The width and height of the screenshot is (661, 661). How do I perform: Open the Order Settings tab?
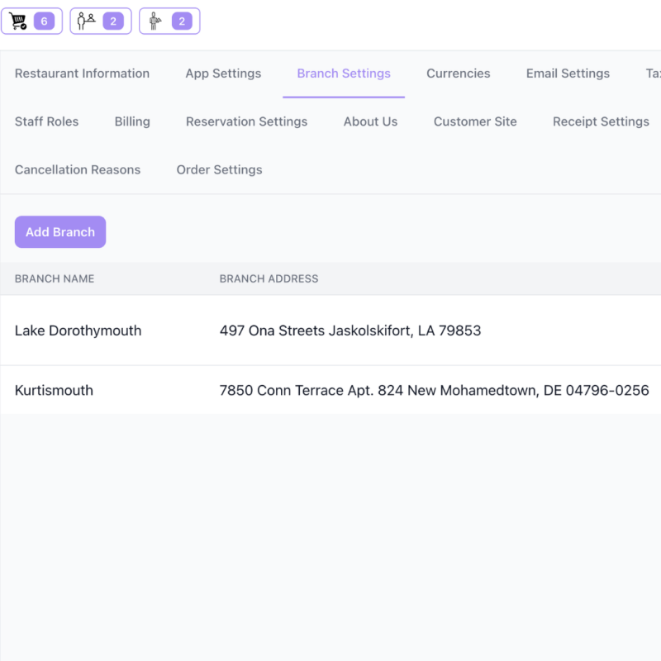[219, 169]
